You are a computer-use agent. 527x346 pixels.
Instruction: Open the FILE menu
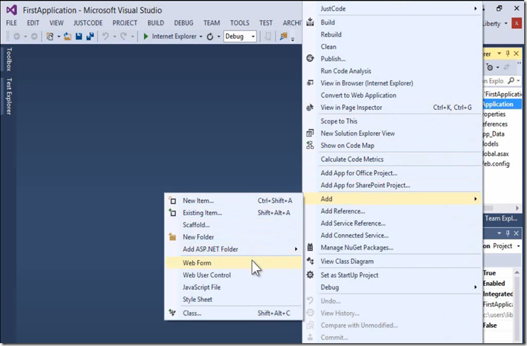coord(11,23)
